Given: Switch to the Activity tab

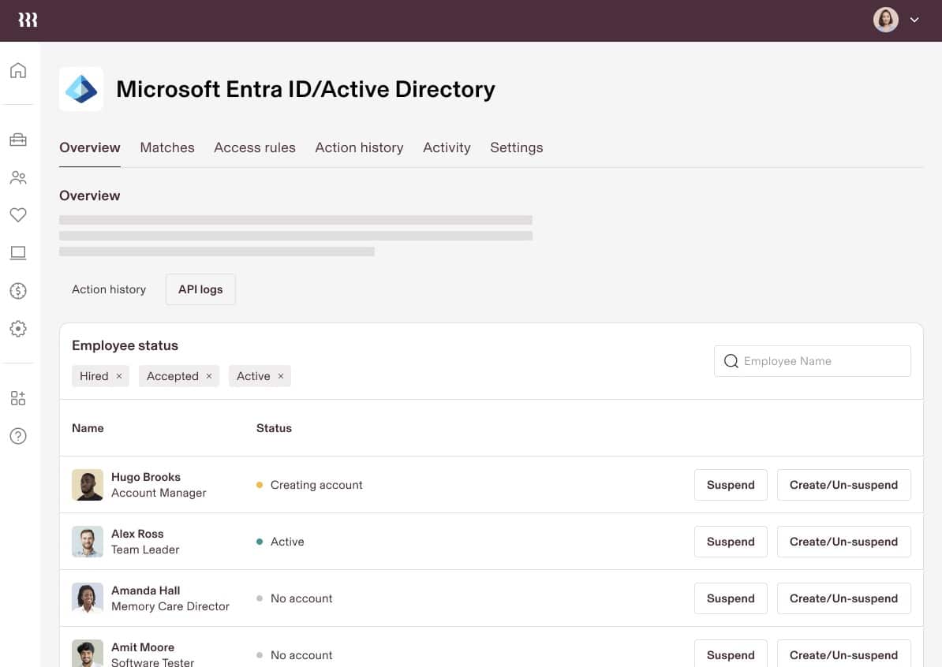Looking at the screenshot, I should [x=447, y=147].
